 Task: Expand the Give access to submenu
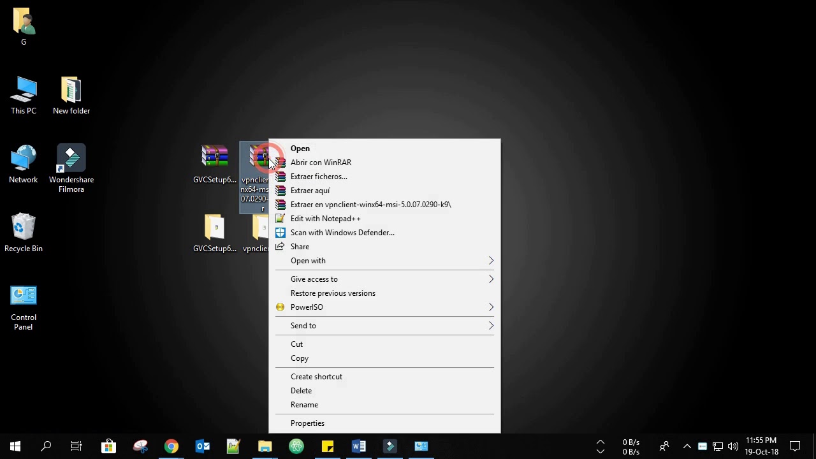click(384, 279)
